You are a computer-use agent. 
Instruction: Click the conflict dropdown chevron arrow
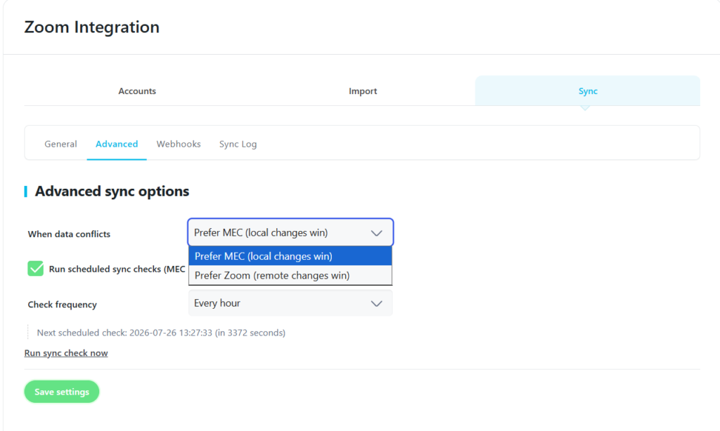[x=377, y=233]
